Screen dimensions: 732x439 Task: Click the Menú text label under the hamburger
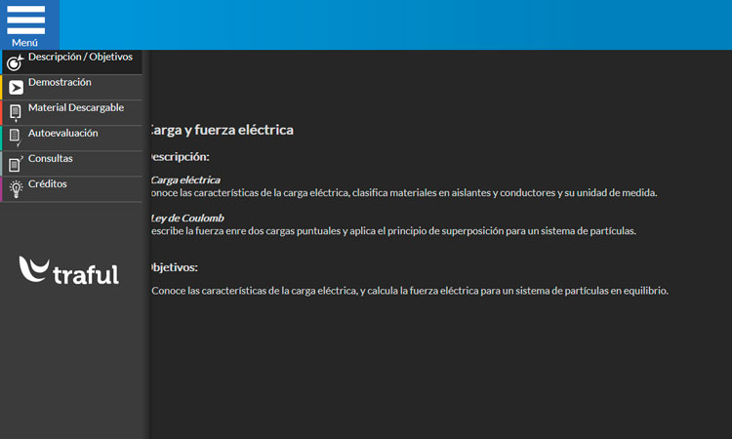coord(25,43)
